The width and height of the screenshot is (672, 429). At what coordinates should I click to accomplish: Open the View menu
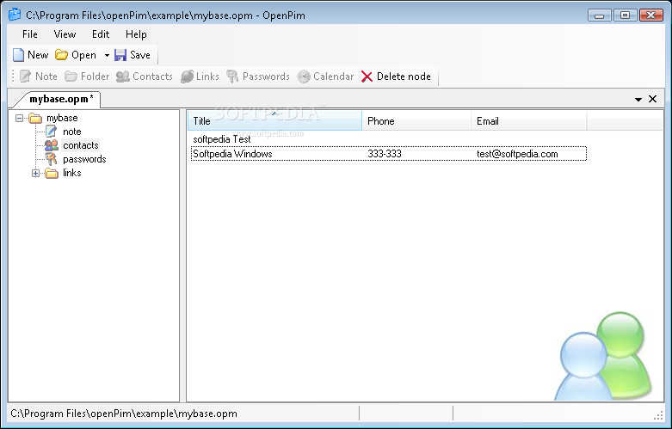click(65, 34)
